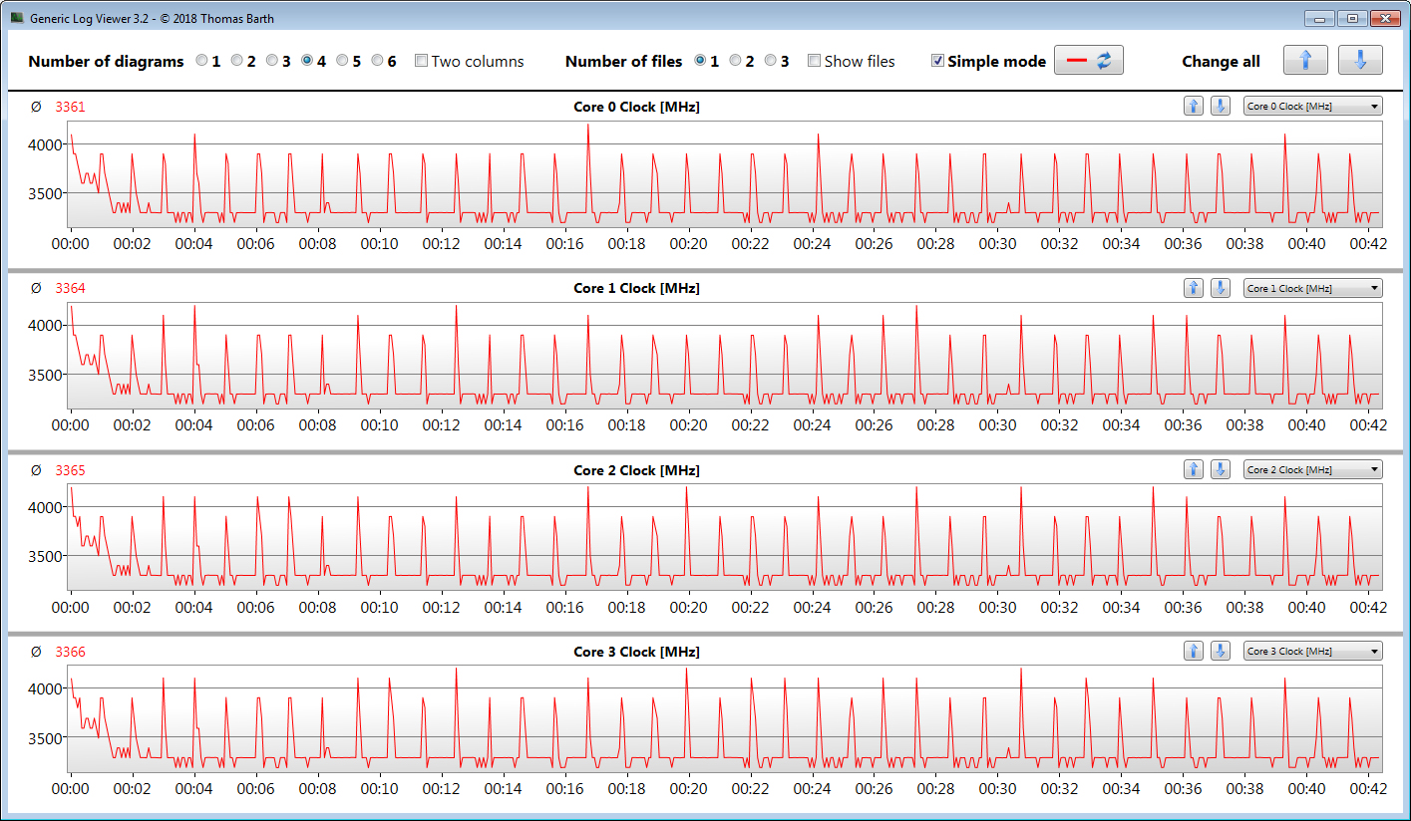Select 6 for Number of diagrams
1411x821 pixels.
[x=378, y=61]
